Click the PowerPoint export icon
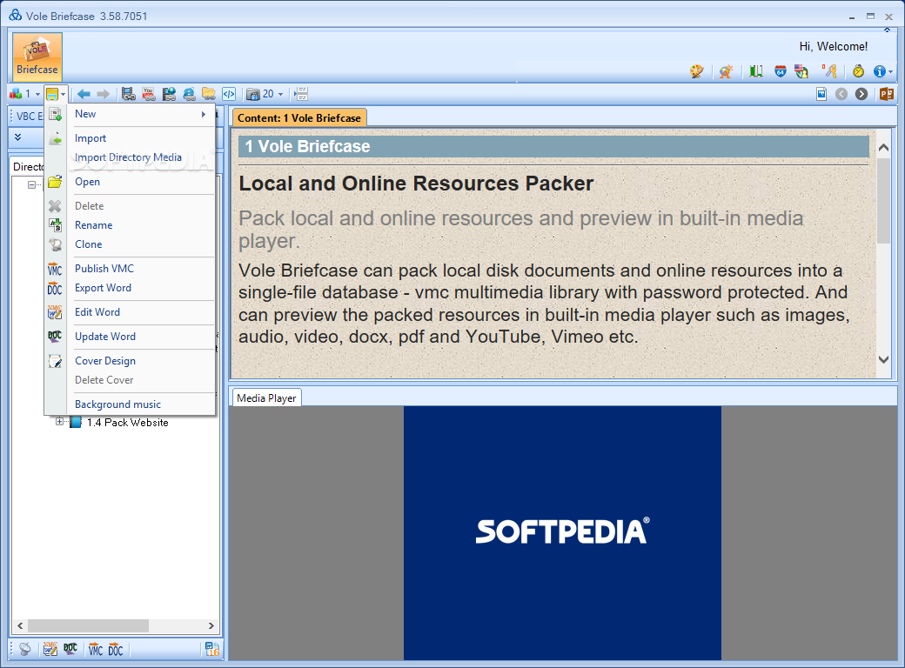Screen dimensions: 905x668 point(887,94)
